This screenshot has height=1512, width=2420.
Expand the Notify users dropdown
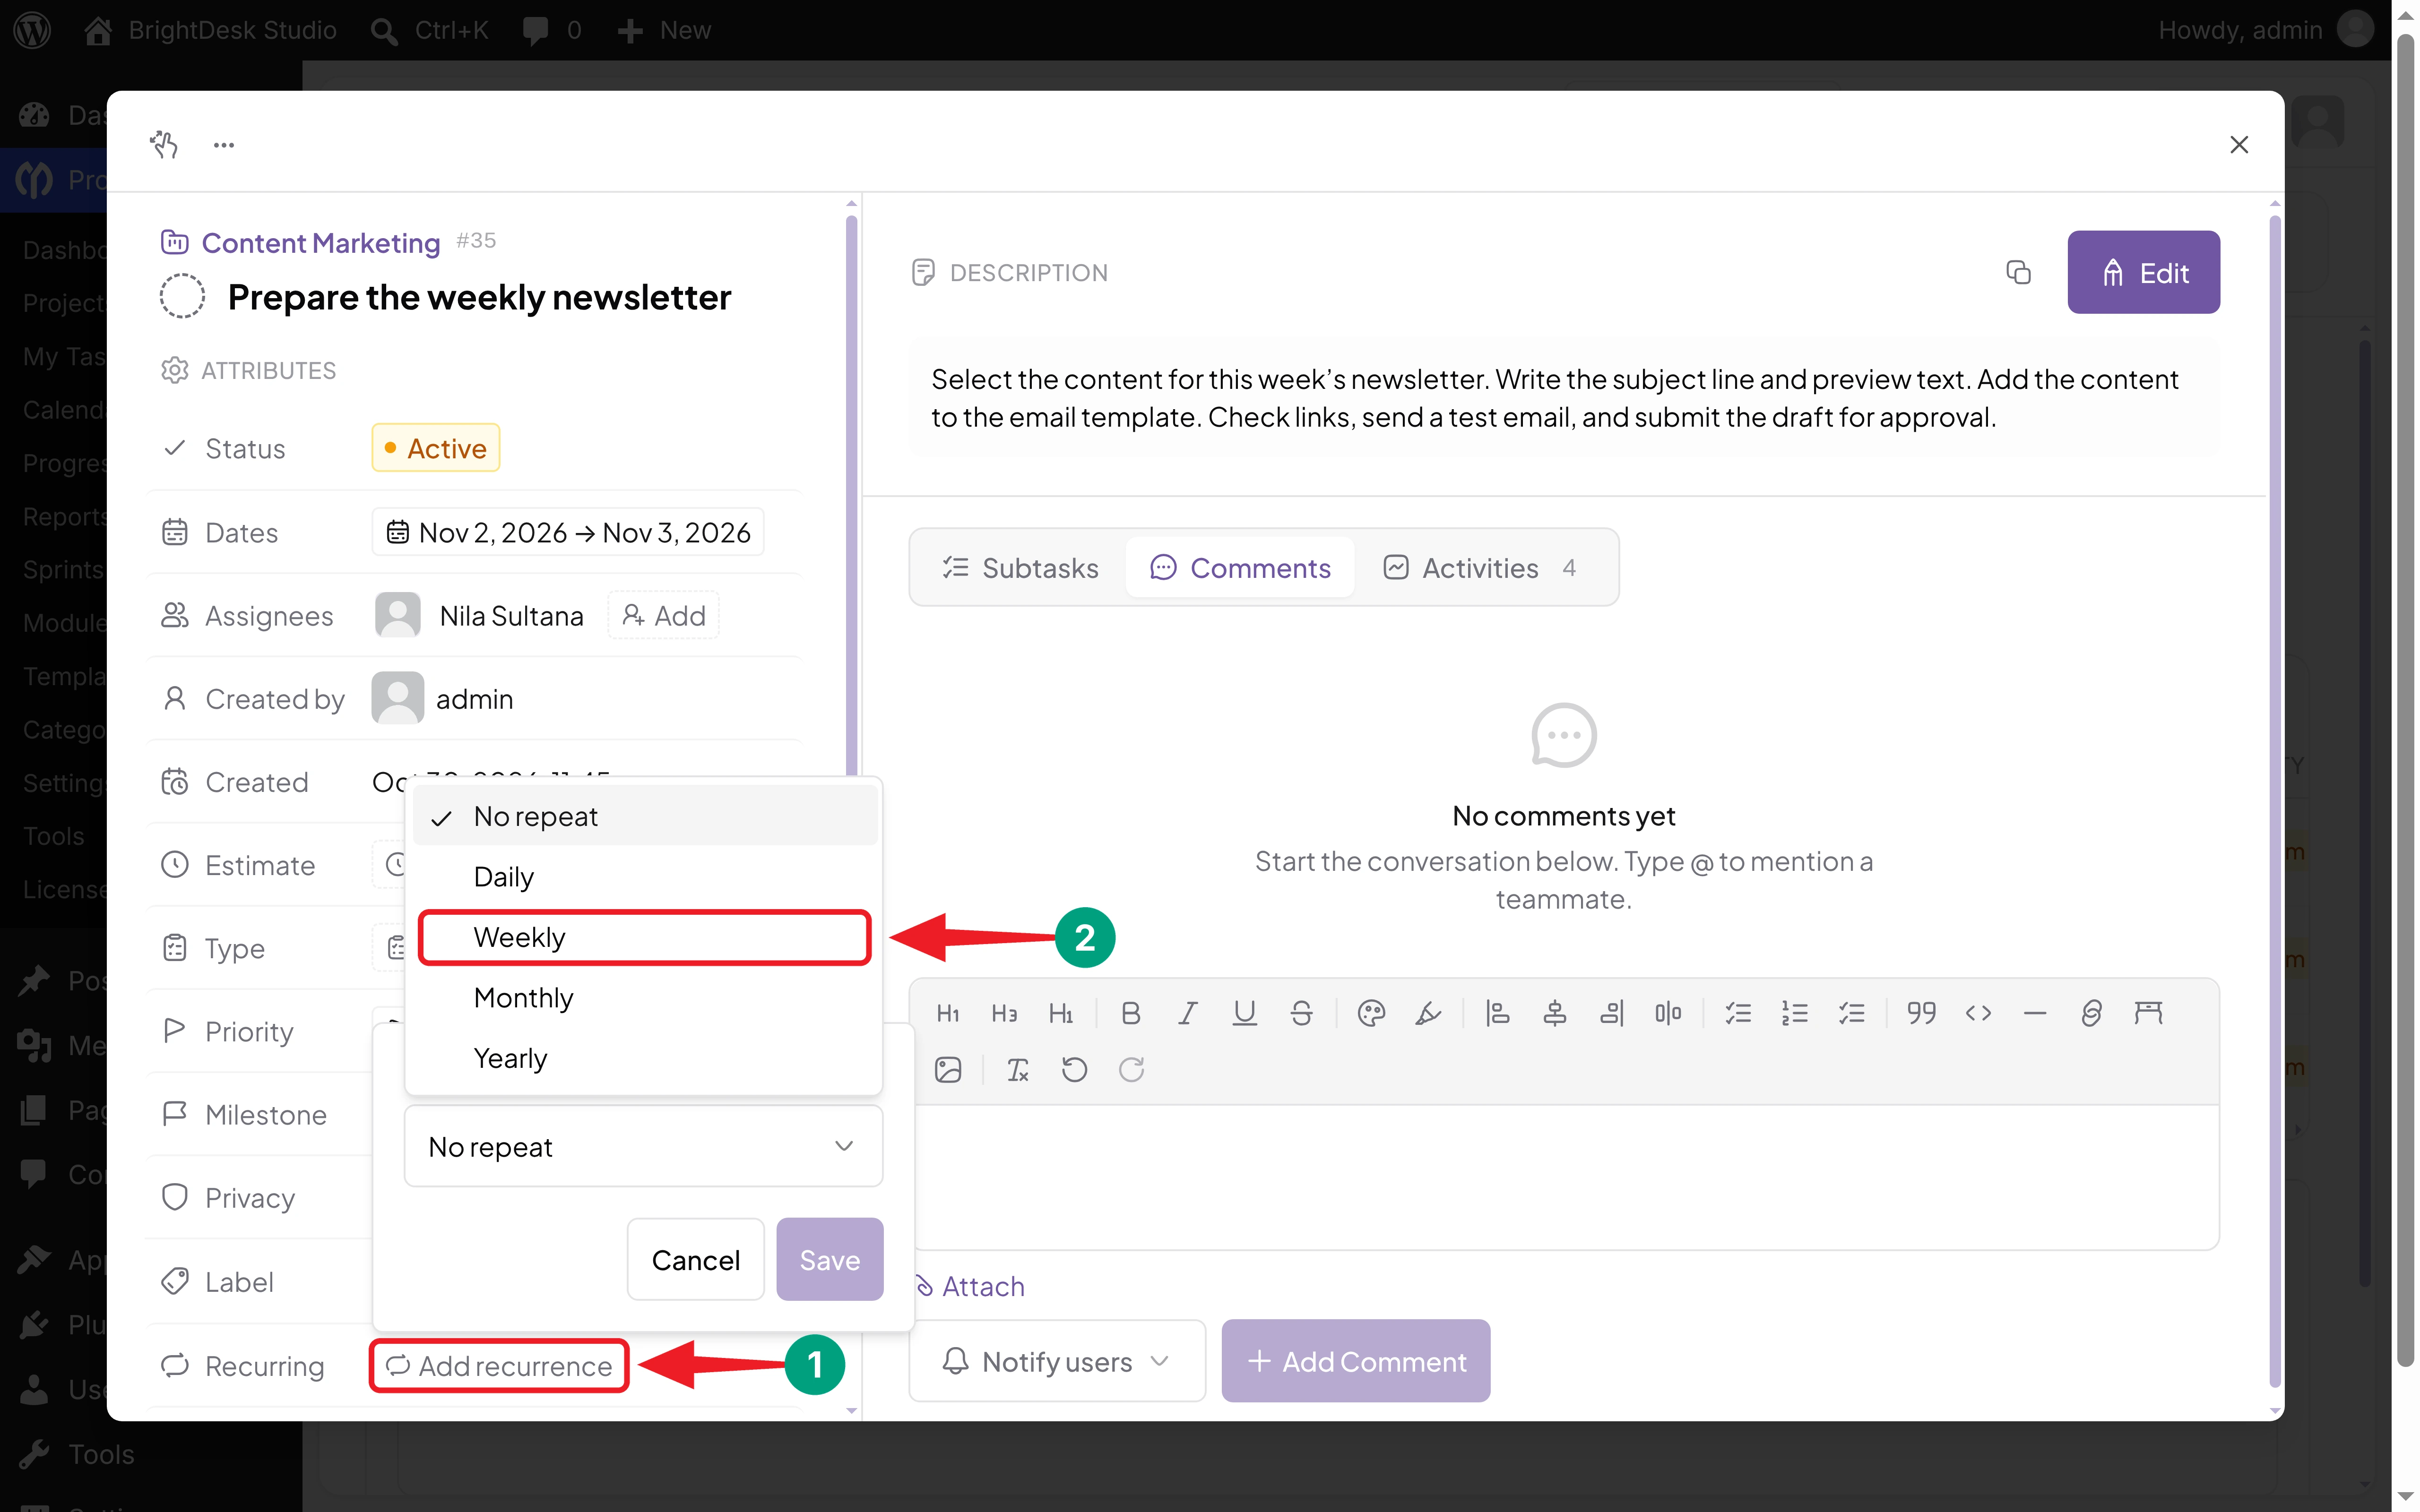click(1057, 1361)
